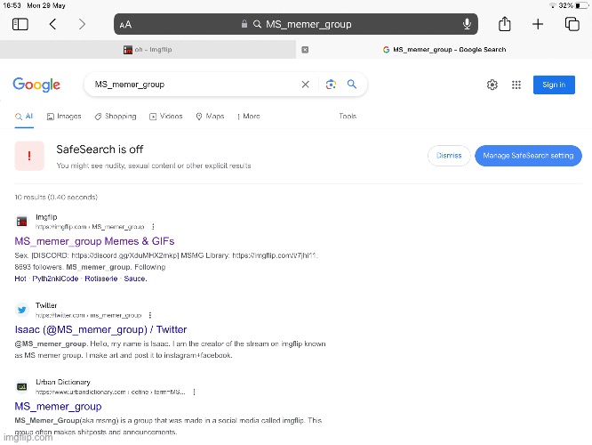The width and height of the screenshot is (592, 445).
Task: Open 'Isaac (@MS_memer_group) / Twitter' result
Action: click(x=100, y=329)
